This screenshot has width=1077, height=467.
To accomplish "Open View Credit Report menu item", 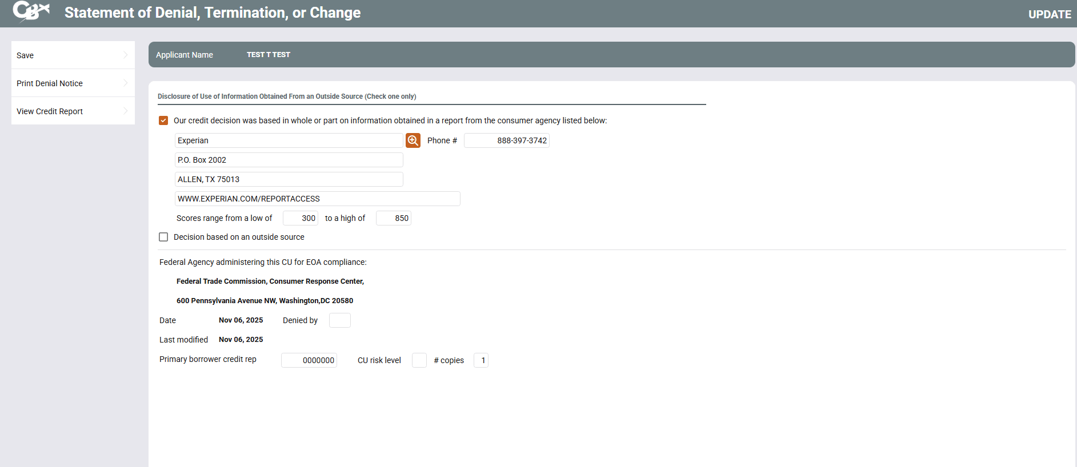I will click(x=50, y=111).
